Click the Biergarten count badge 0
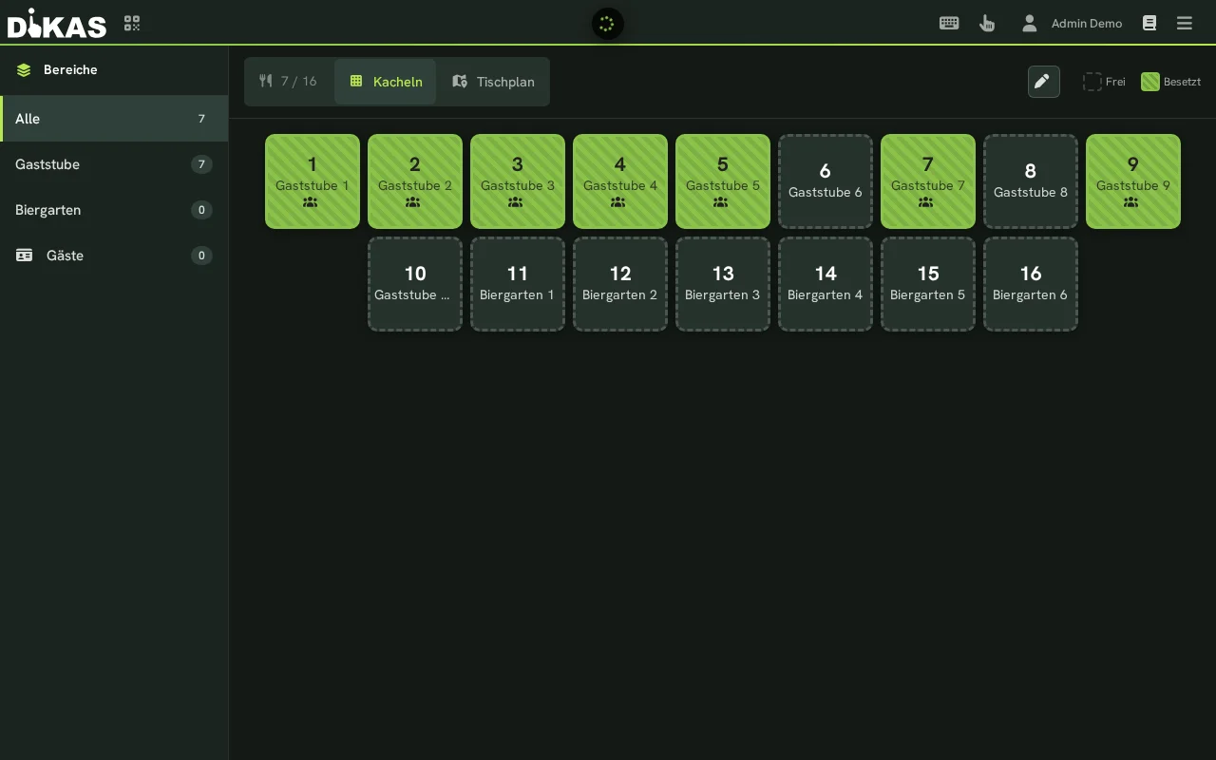The image size is (1216, 760). click(201, 210)
